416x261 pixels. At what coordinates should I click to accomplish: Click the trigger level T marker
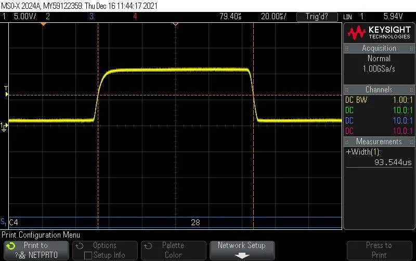pos(6,92)
